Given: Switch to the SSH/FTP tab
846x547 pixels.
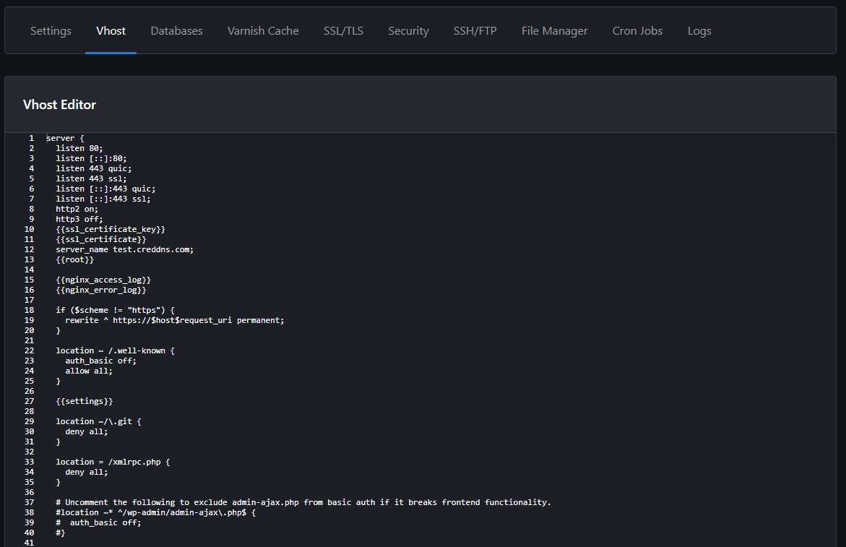Looking at the screenshot, I should click(475, 31).
